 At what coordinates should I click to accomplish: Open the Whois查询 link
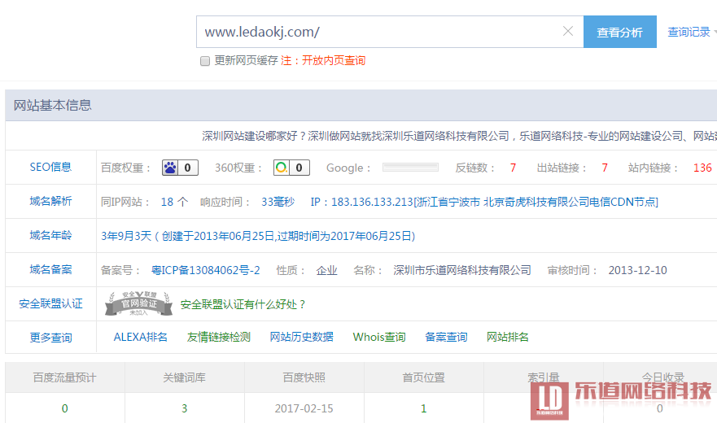(x=379, y=338)
